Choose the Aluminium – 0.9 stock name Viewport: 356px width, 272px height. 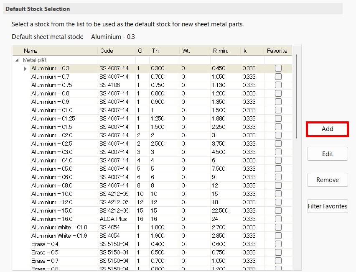point(50,102)
